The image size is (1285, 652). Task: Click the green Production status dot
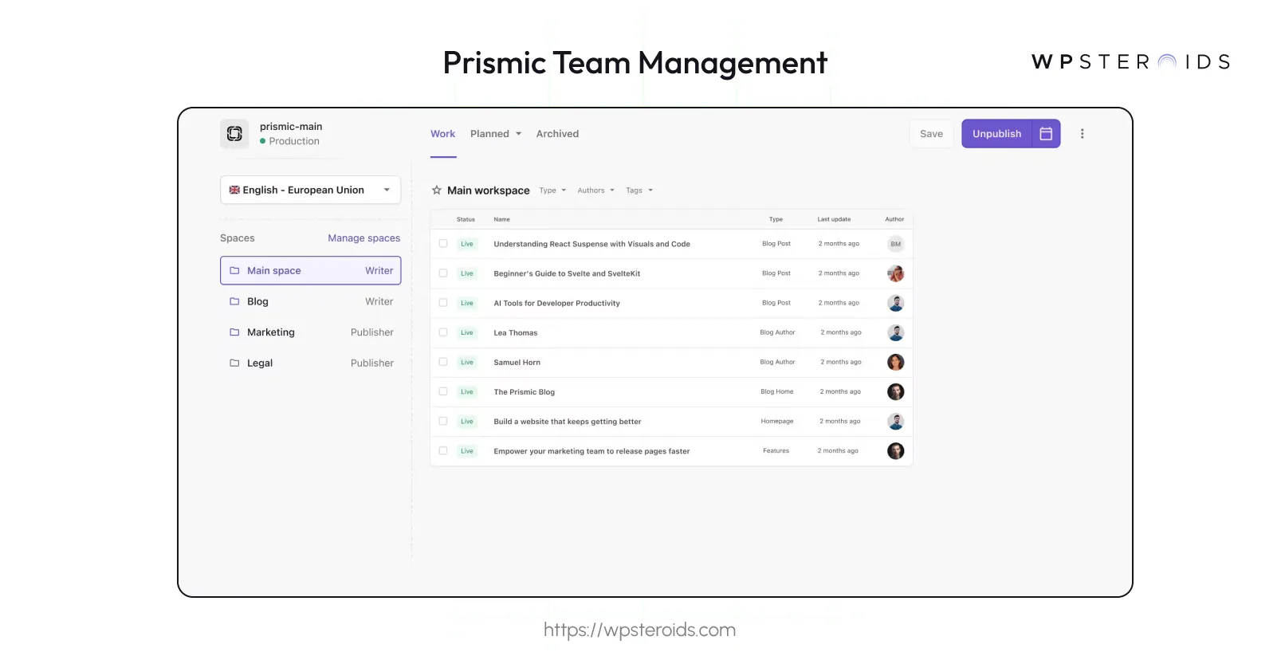click(263, 141)
